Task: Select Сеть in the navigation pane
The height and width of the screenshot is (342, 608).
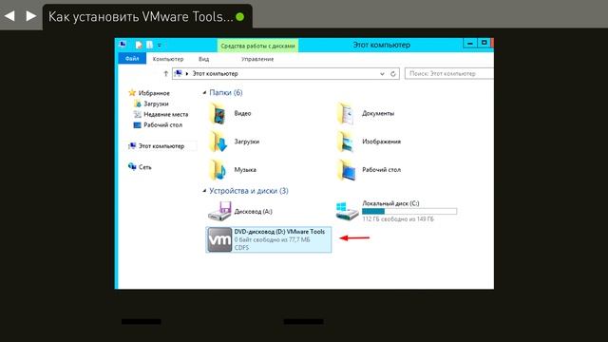Action: [144, 167]
